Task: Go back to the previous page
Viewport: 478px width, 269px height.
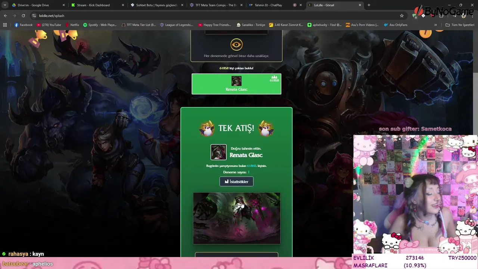Action: pos(5,16)
